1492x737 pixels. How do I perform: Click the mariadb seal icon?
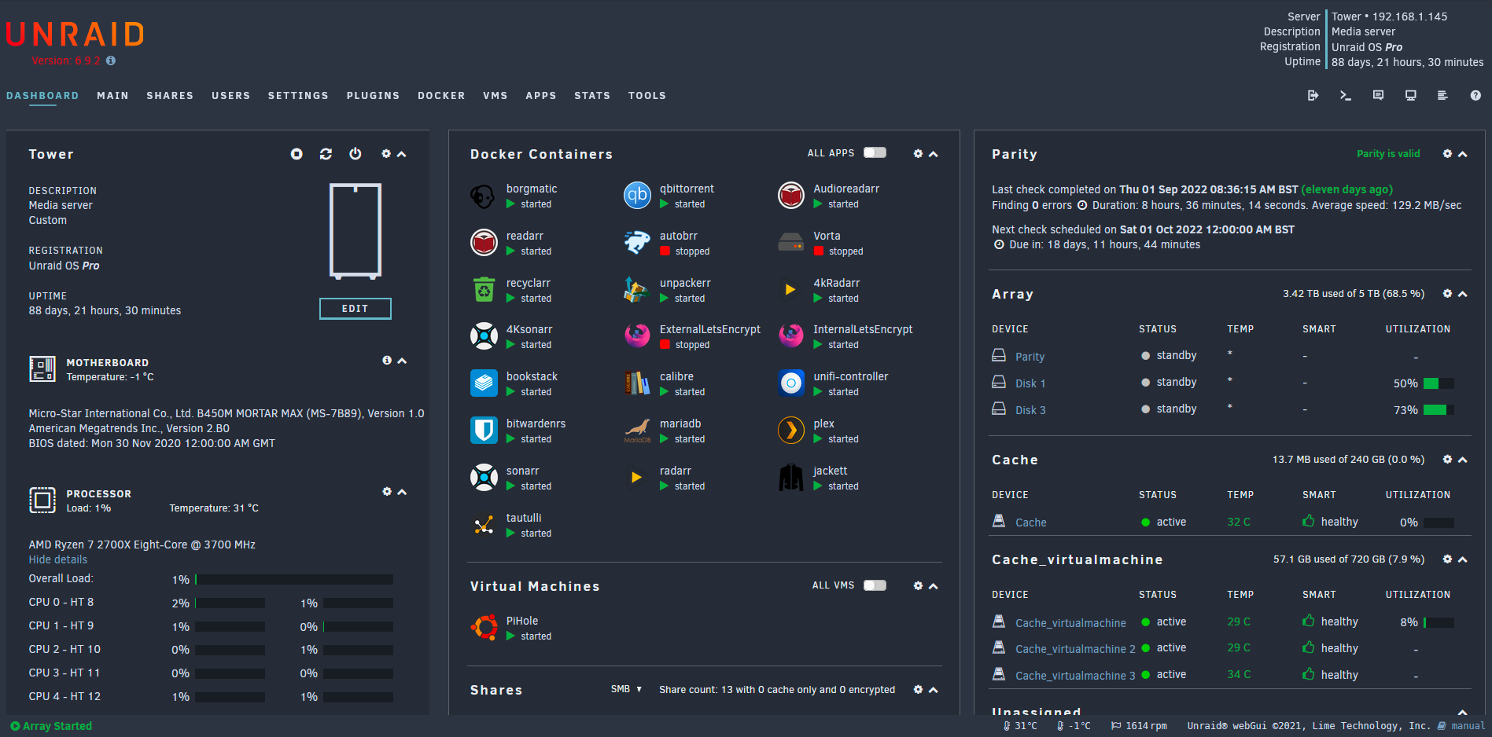[637, 431]
